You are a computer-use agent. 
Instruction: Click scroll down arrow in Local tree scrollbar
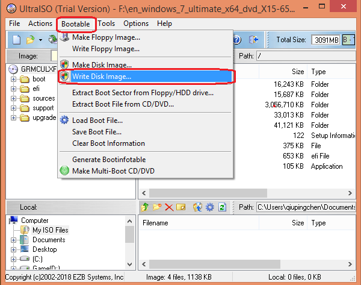[129, 265]
